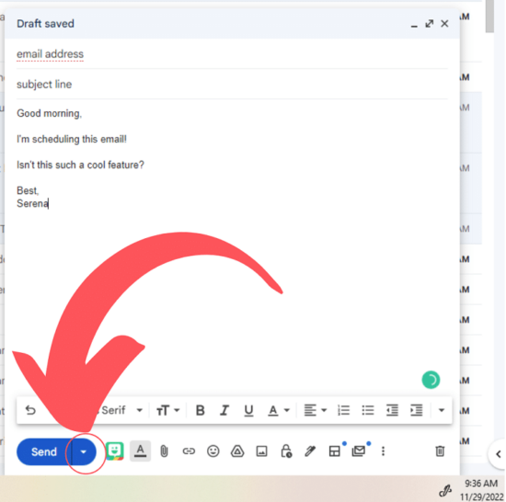
Task: Click the 'Draft saved' title bar text
Action: click(45, 24)
